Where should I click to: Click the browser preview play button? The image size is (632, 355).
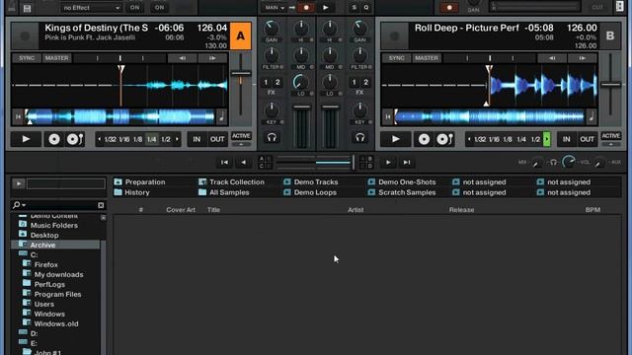[19, 183]
